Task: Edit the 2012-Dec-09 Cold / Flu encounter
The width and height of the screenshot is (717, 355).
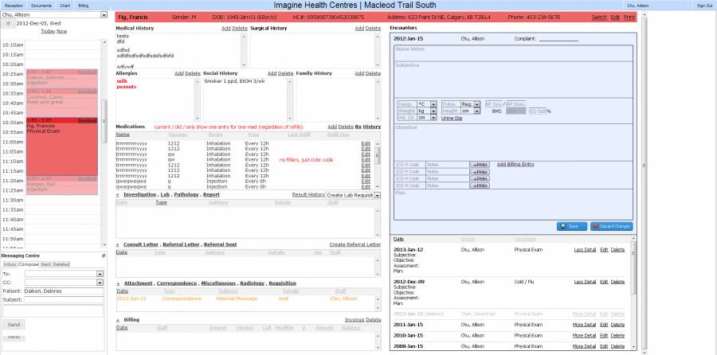Action: pyautogui.click(x=604, y=282)
